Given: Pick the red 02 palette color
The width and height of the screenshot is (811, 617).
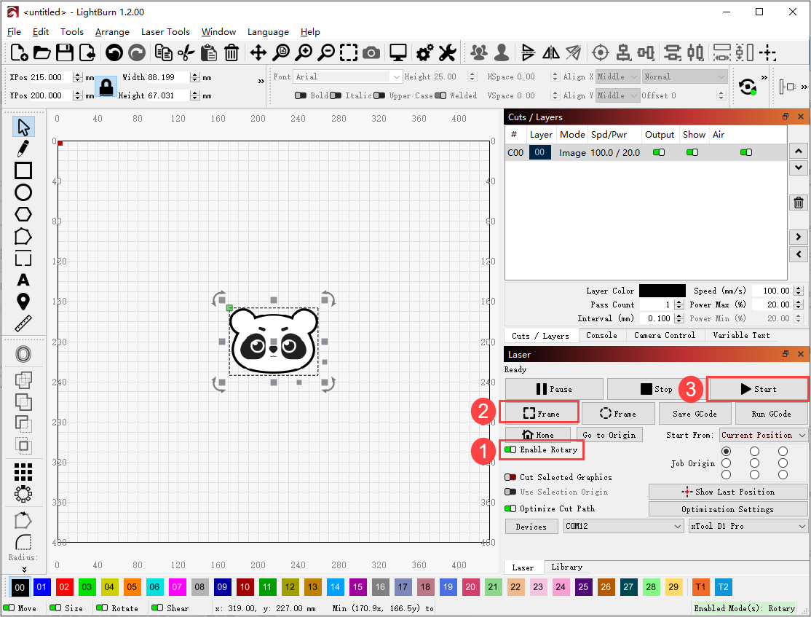Looking at the screenshot, I should click(x=64, y=587).
